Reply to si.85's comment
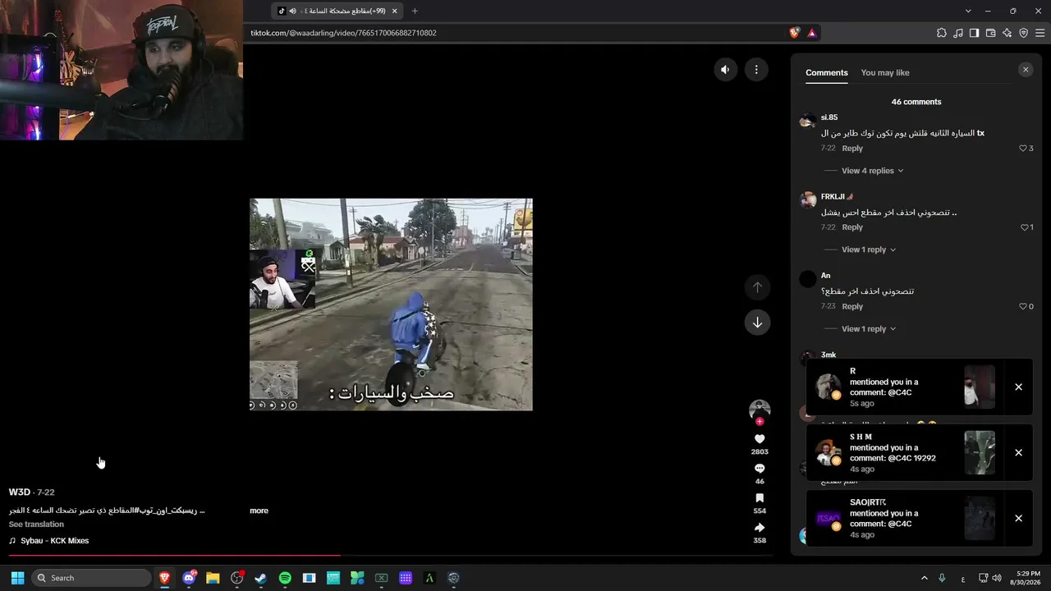The image size is (1051, 591). [852, 149]
